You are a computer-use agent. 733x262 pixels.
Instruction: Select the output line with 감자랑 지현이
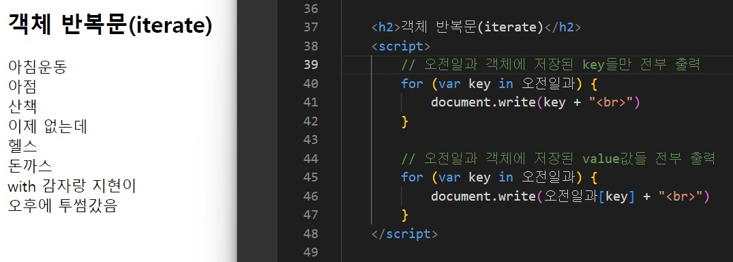[72, 186]
